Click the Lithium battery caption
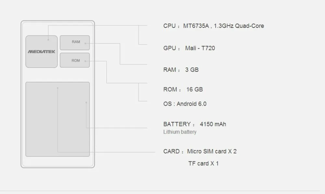Screen dimensions: 325x194 (180, 132)
